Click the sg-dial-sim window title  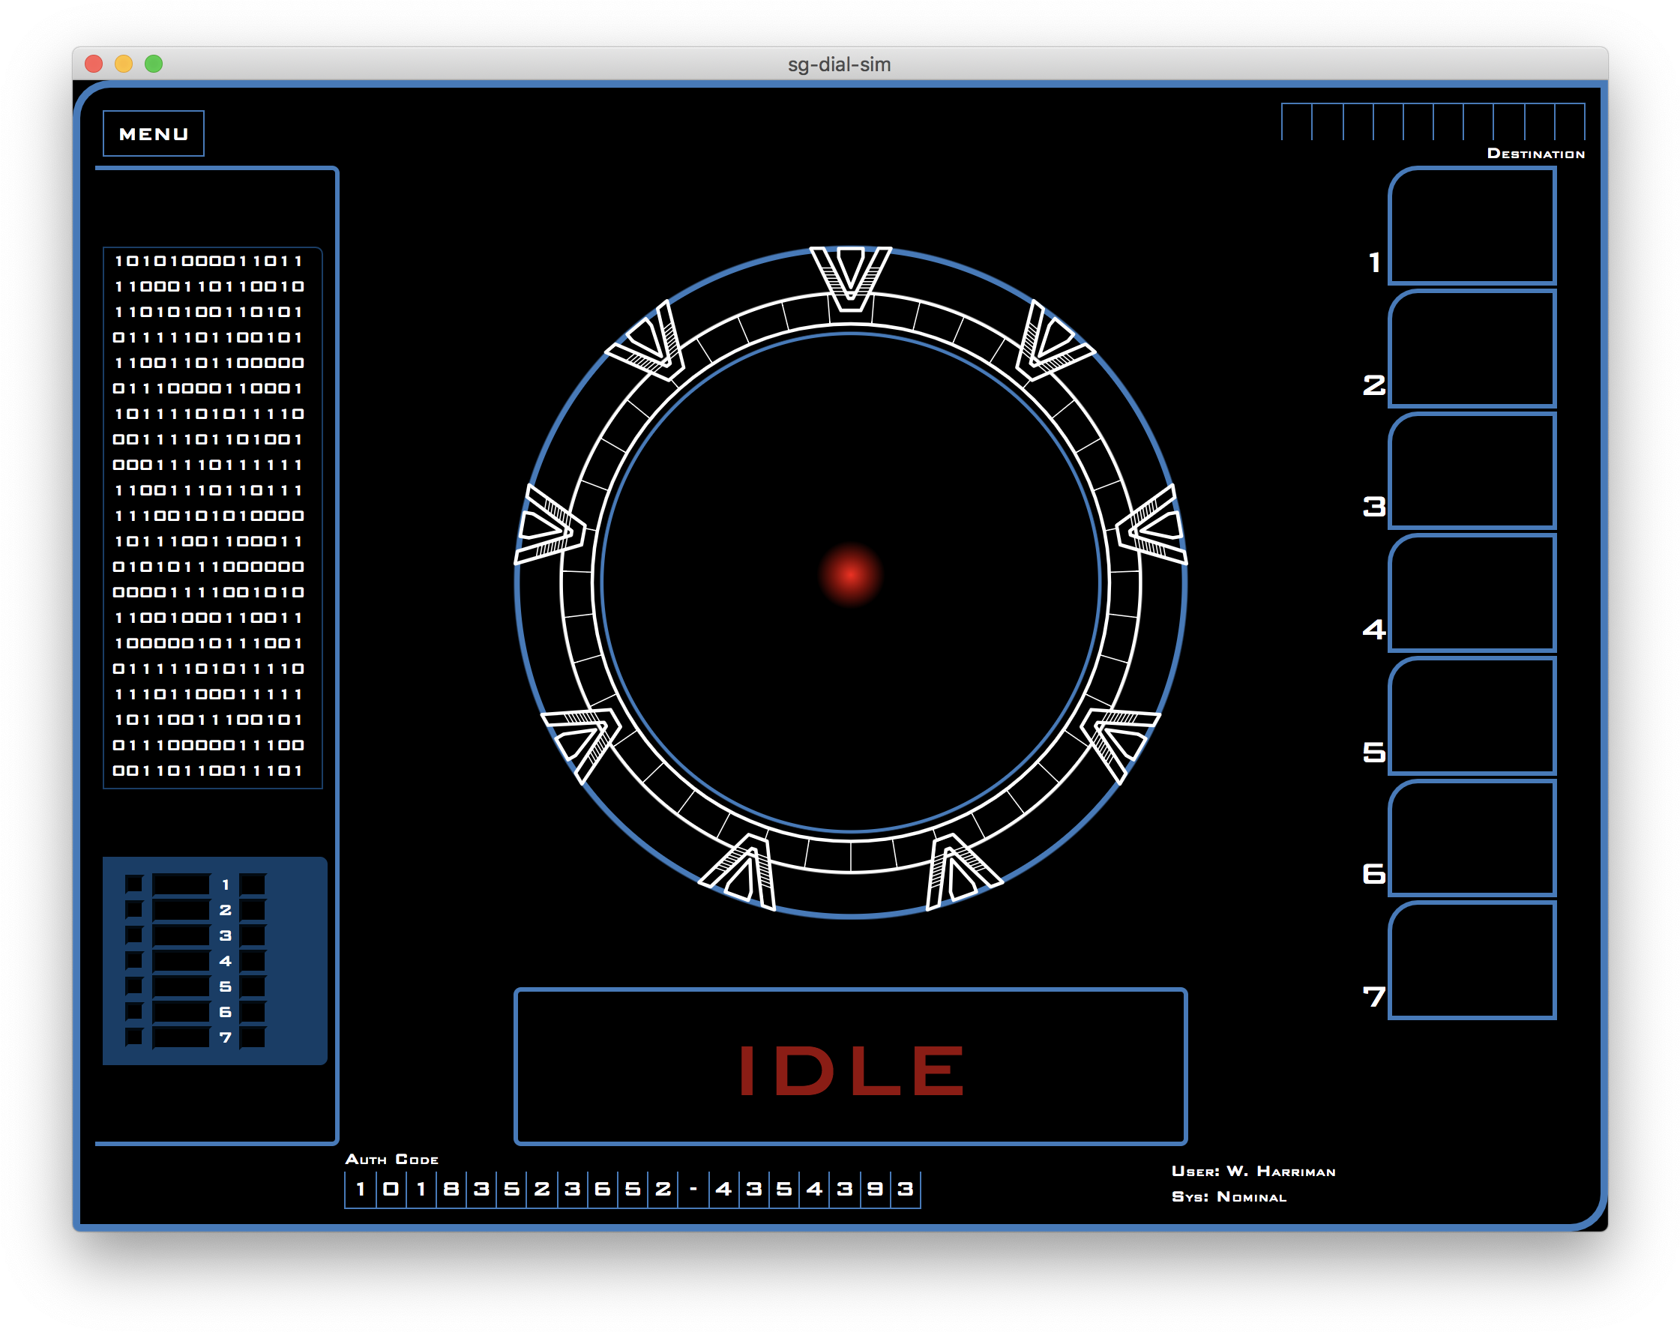click(839, 64)
